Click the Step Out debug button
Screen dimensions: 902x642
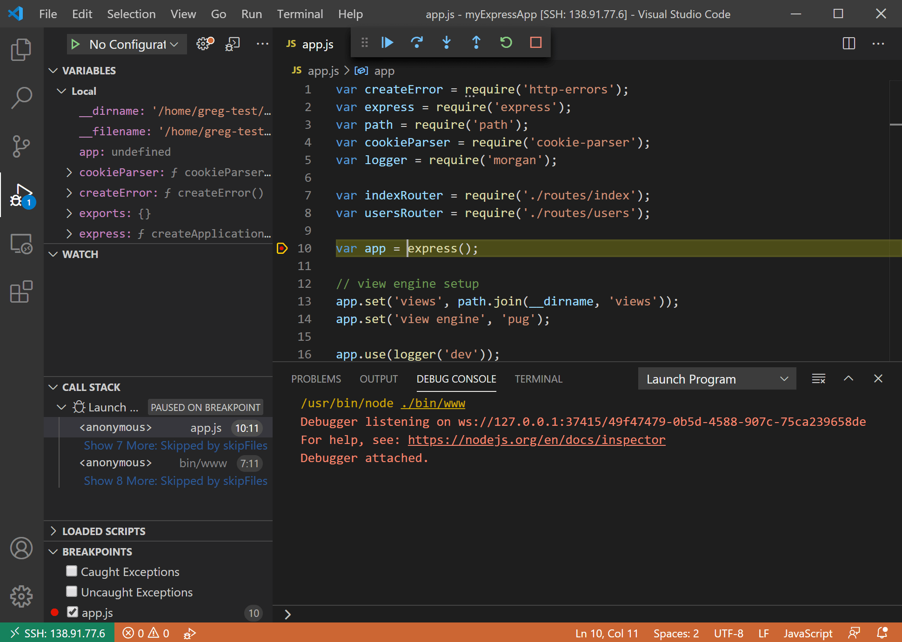pos(476,43)
